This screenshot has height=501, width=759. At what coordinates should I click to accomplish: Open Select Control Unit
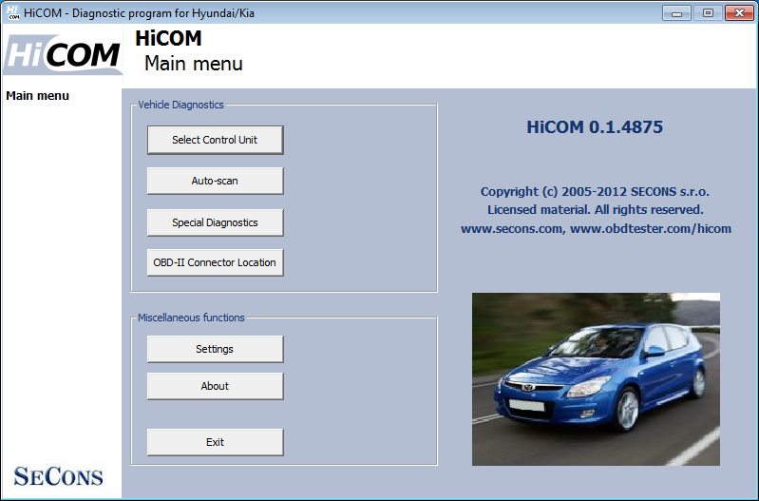coord(215,140)
